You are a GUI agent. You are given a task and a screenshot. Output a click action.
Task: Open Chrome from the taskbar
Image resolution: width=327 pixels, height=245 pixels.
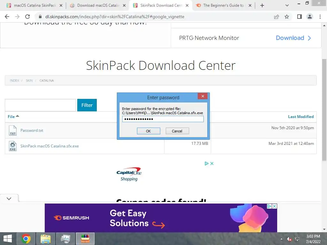26,239
